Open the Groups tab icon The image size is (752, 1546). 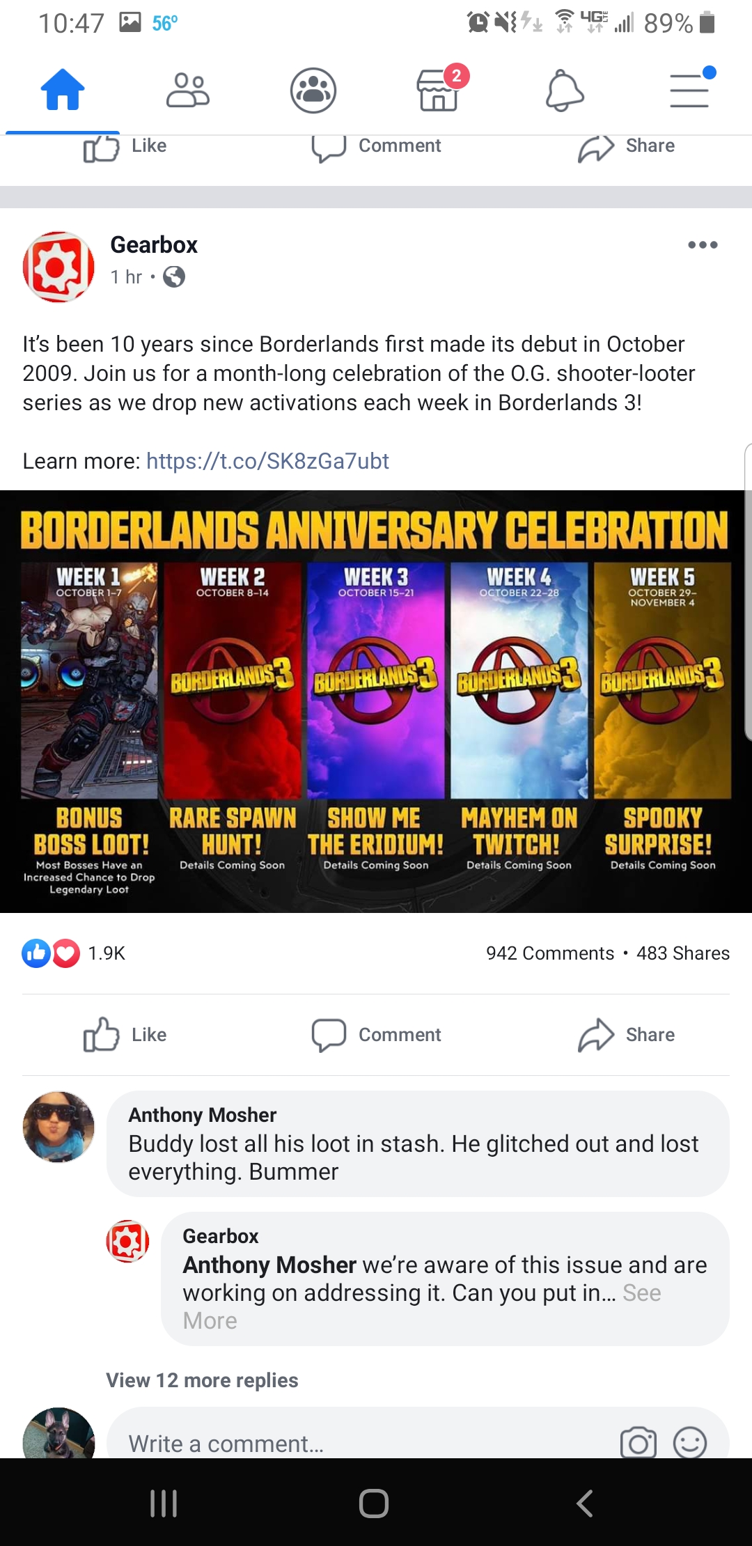coord(313,91)
